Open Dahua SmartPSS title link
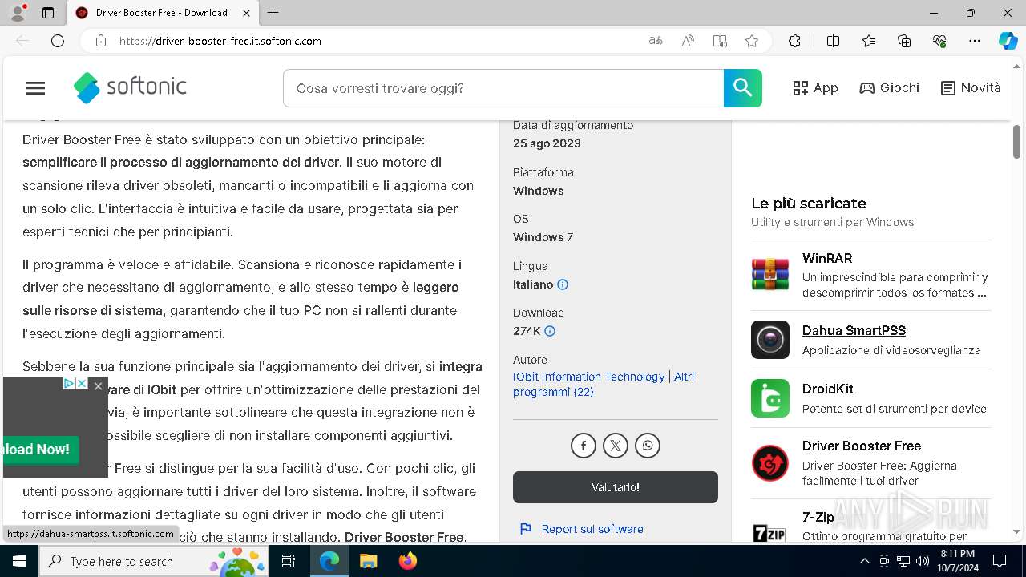Viewport: 1026px width, 577px height. pyautogui.click(x=854, y=330)
